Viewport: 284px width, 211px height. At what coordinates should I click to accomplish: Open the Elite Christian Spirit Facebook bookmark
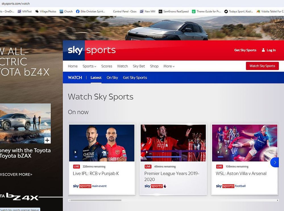90,11
